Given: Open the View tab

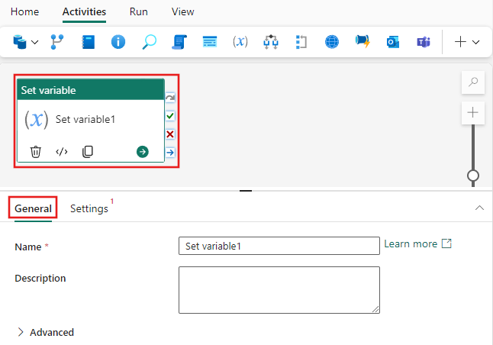Looking at the screenshot, I should [182, 11].
